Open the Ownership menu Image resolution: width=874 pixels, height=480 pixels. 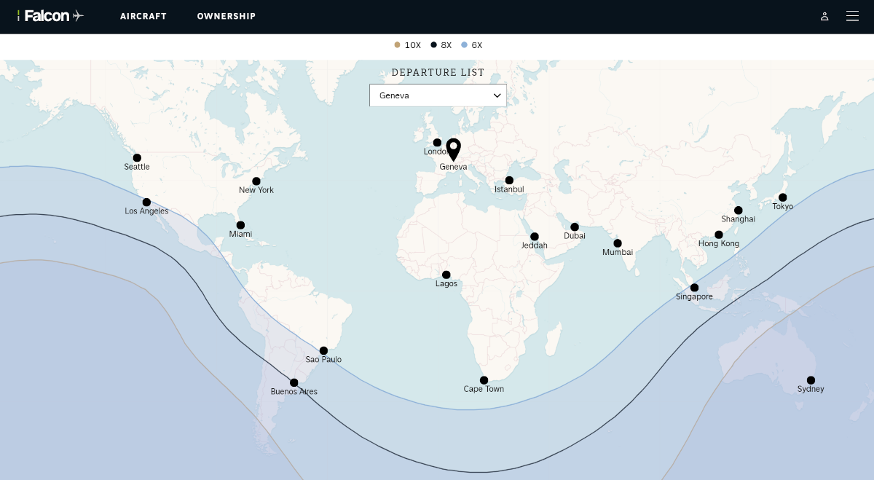(226, 16)
